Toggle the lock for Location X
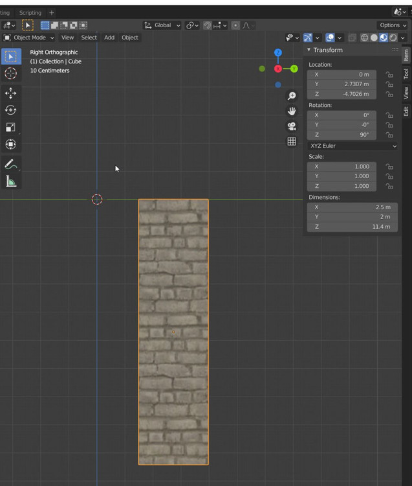 coord(389,75)
